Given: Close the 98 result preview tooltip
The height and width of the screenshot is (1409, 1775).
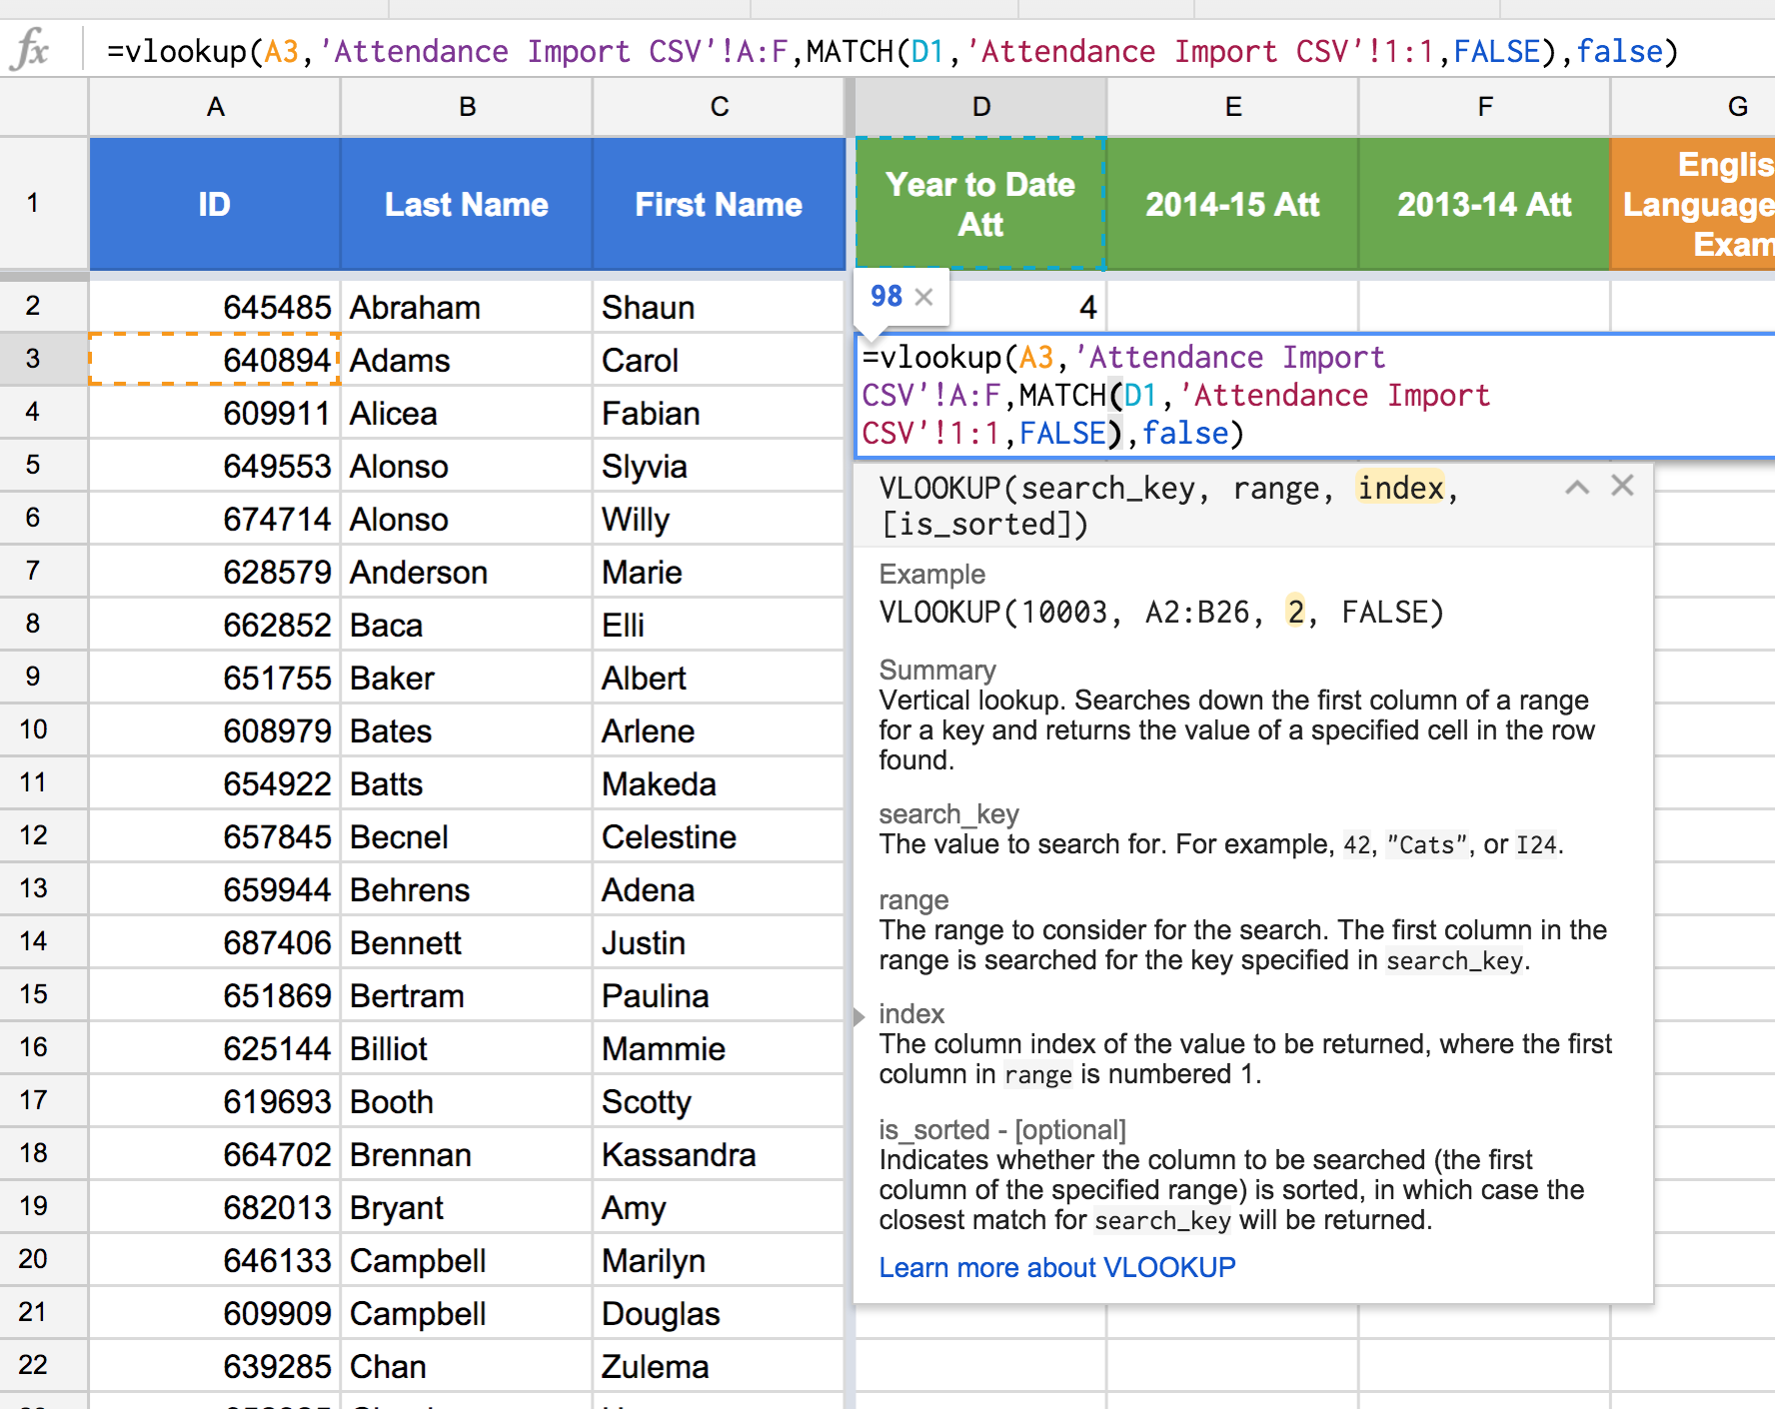Looking at the screenshot, I should click(x=924, y=297).
